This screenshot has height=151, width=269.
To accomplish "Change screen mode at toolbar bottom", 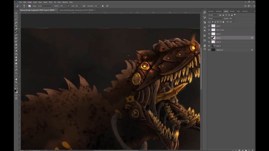I will (16, 99).
